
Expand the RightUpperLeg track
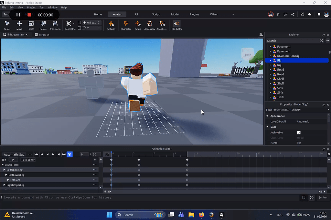point(4,185)
